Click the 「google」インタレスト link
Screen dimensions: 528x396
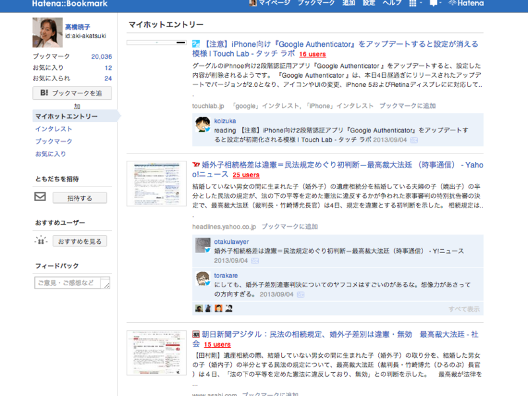tap(265, 106)
